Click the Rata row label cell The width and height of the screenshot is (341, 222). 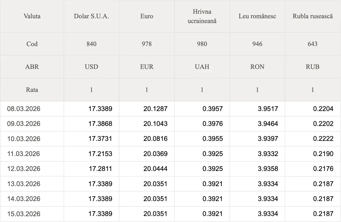coord(32,90)
